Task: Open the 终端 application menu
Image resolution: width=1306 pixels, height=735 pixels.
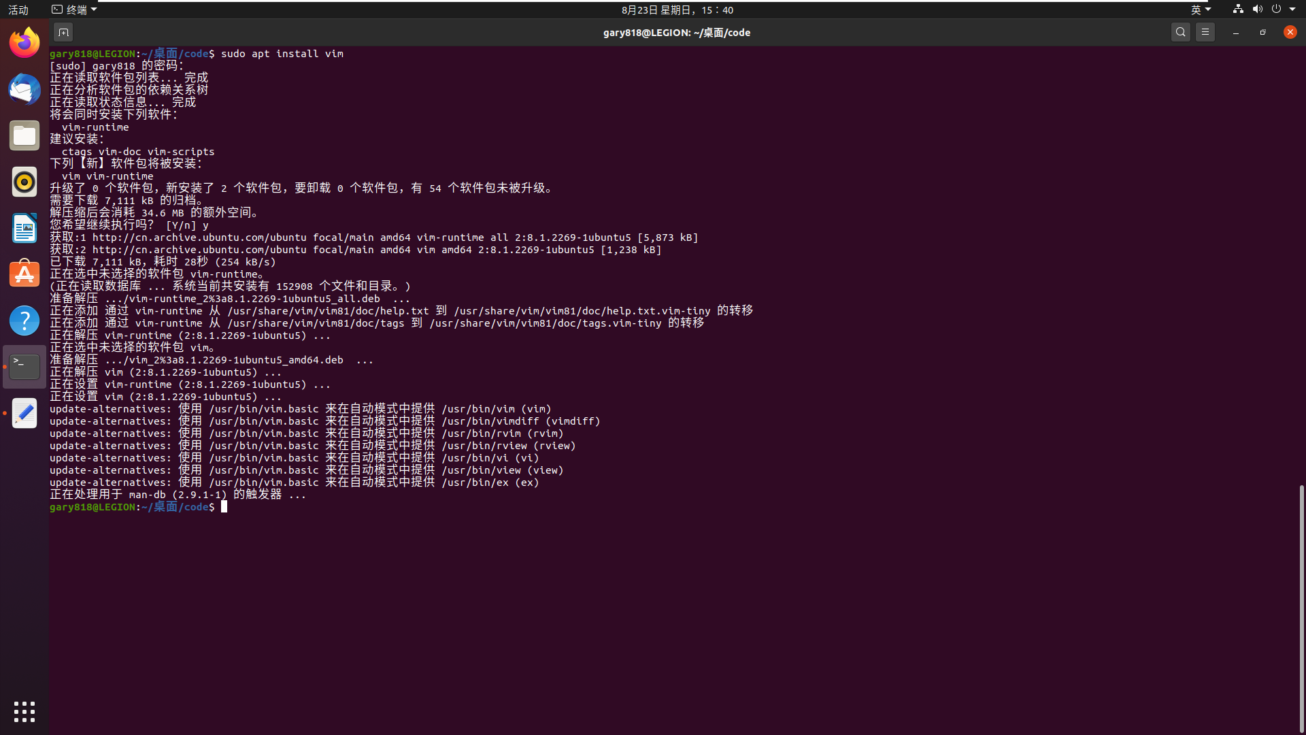Action: pos(74,10)
